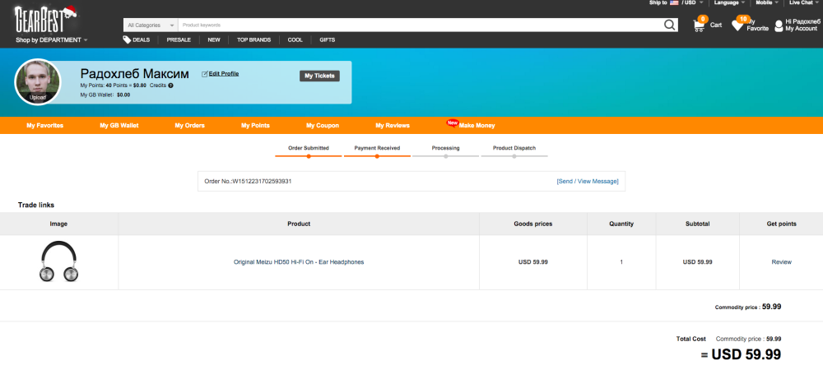Click the Credits help question icon
The image size is (823, 365).
tap(170, 85)
